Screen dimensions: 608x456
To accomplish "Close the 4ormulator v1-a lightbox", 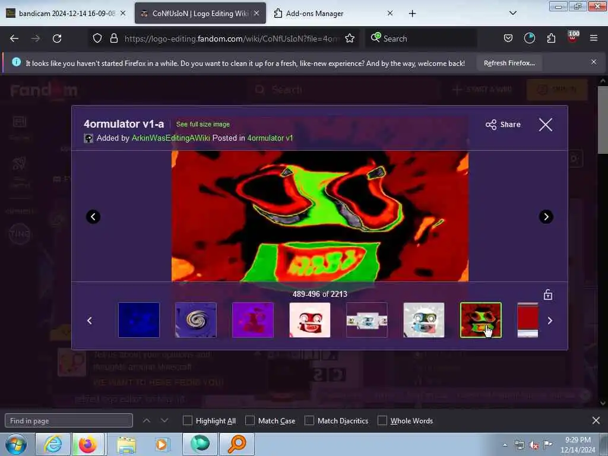I will [546, 125].
